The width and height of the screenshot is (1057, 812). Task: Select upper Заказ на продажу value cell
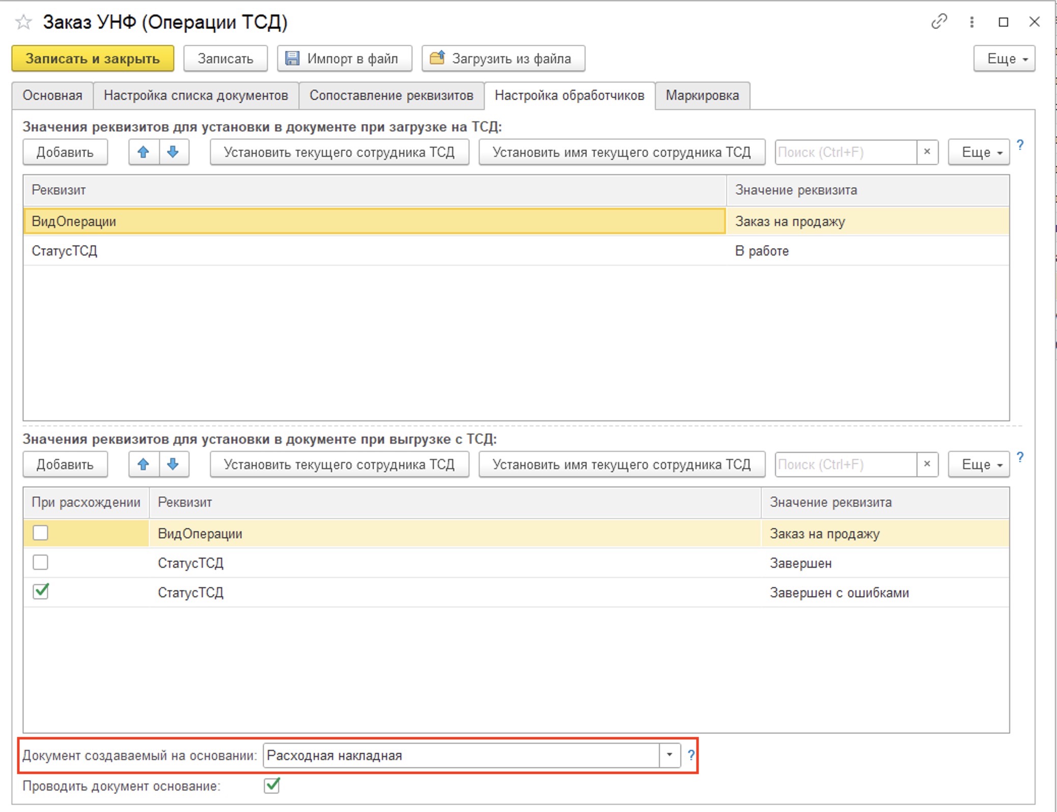coord(868,221)
